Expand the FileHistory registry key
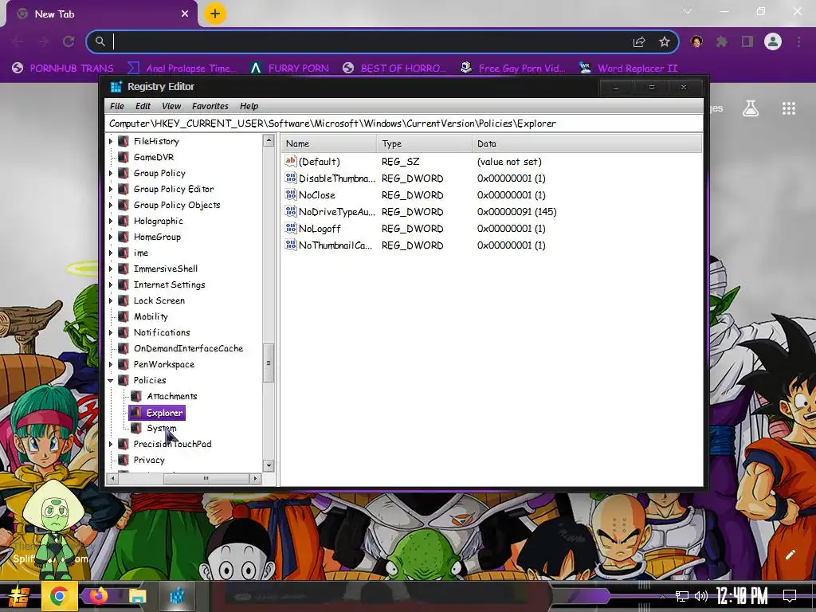The width and height of the screenshot is (816, 612). [111, 141]
